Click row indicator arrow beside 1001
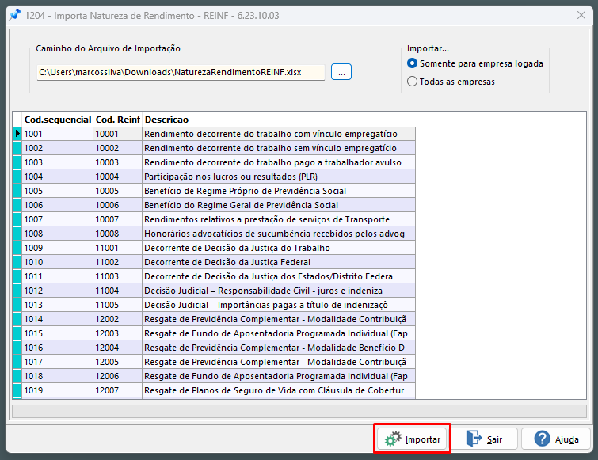The image size is (598, 460). click(x=17, y=134)
